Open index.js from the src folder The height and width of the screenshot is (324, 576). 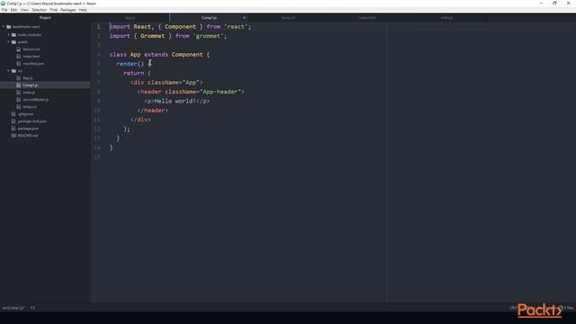(x=29, y=92)
